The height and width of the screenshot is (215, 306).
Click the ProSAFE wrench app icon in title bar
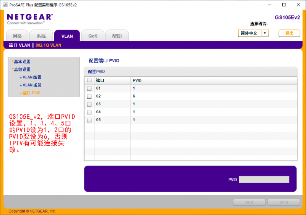(5, 5)
